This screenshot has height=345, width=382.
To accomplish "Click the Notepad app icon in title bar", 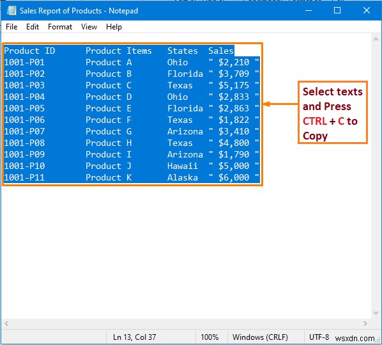I will click(11, 10).
